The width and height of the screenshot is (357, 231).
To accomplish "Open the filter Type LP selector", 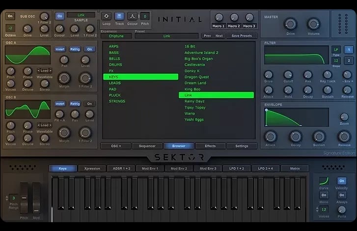I will (336, 50).
